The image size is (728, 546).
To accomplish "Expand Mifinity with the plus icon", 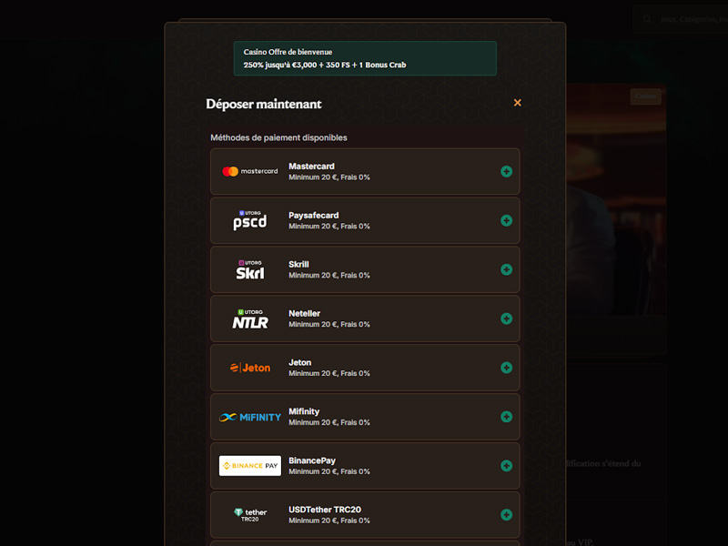I will pyautogui.click(x=506, y=417).
